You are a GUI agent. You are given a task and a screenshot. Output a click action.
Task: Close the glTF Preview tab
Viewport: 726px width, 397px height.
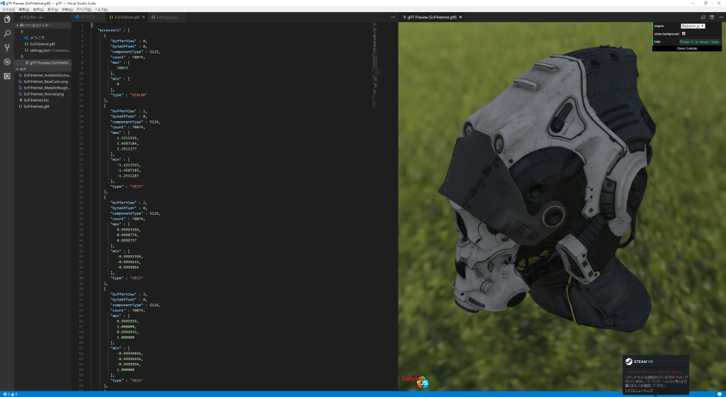coord(460,17)
